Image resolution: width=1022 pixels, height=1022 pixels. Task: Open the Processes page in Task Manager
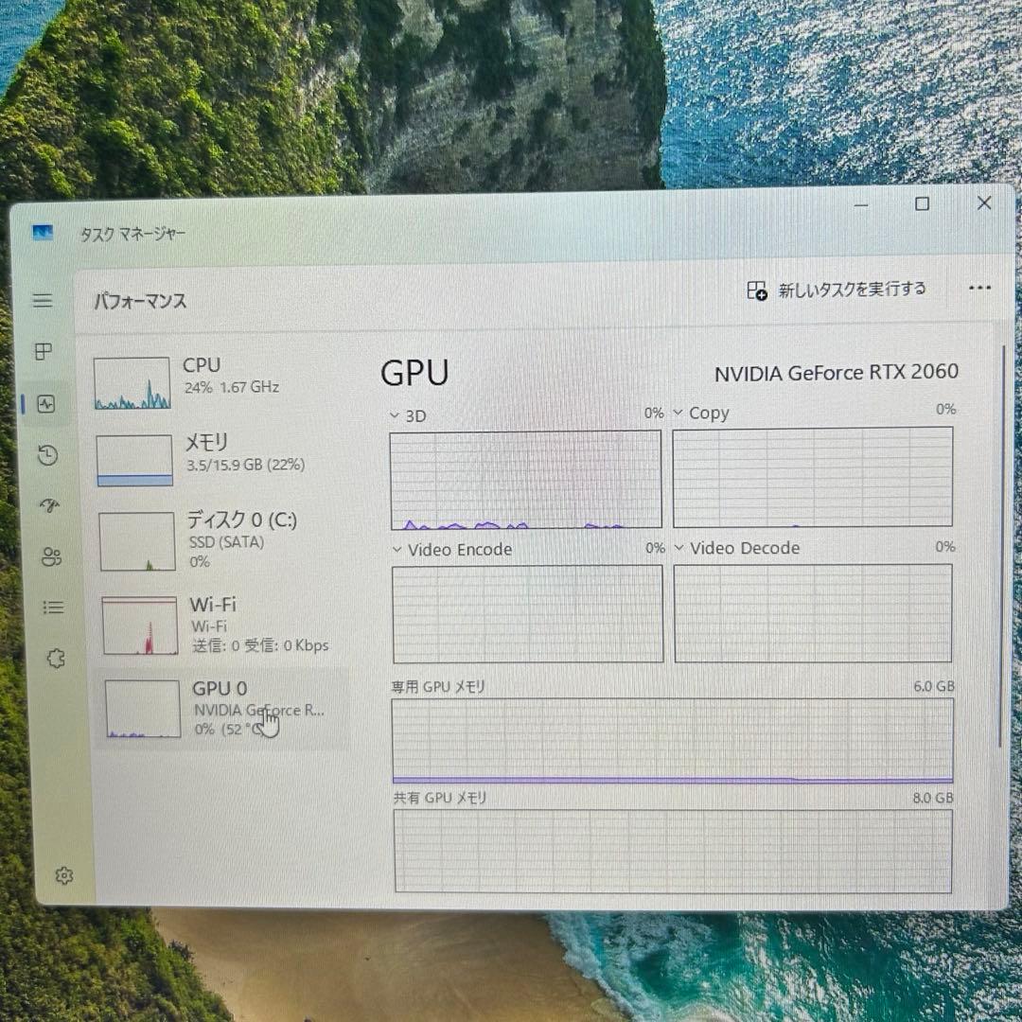(x=43, y=352)
